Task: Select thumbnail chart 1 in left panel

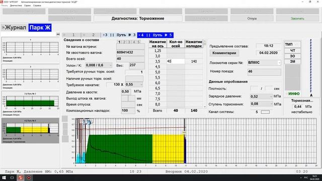Action: [x=30, y=50]
